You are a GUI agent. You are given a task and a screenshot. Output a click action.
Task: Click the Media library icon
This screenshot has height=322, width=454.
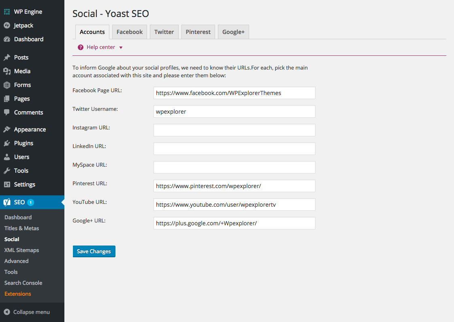pyautogui.click(x=7, y=71)
